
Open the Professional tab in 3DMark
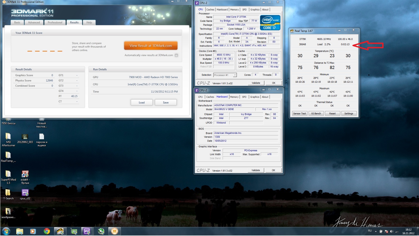tap(55, 22)
